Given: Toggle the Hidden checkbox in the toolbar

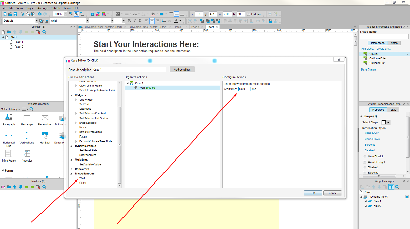Looking at the screenshot, I should (x=249, y=14).
